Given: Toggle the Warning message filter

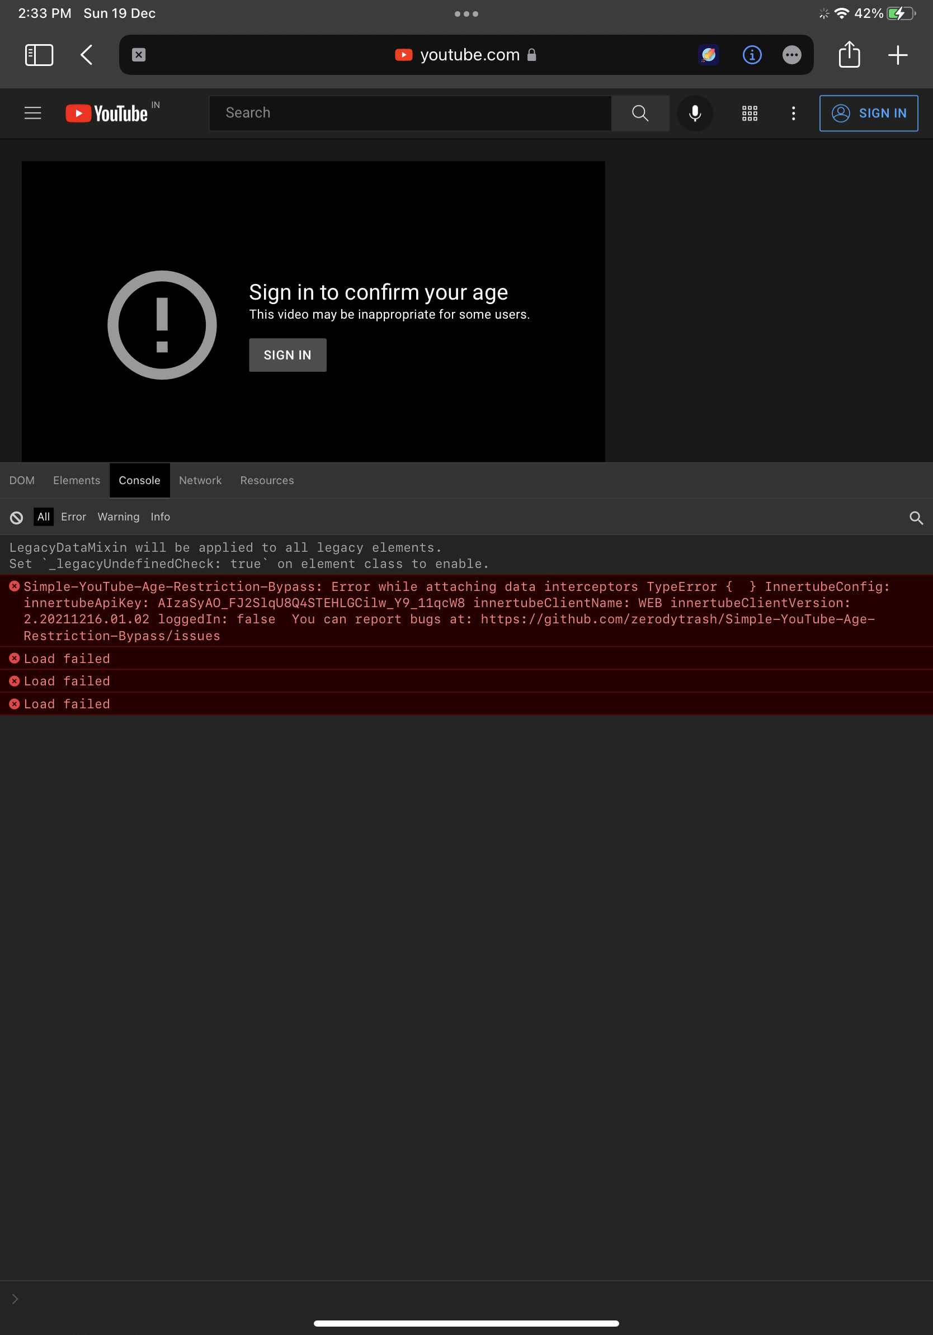Looking at the screenshot, I should pos(118,517).
